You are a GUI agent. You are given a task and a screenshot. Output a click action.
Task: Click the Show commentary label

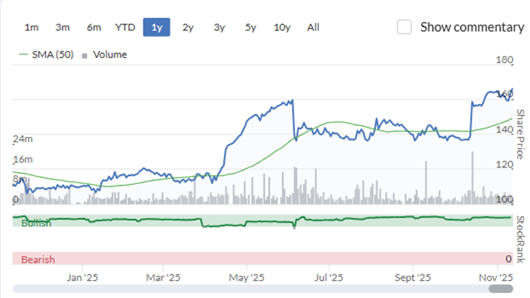(x=472, y=27)
